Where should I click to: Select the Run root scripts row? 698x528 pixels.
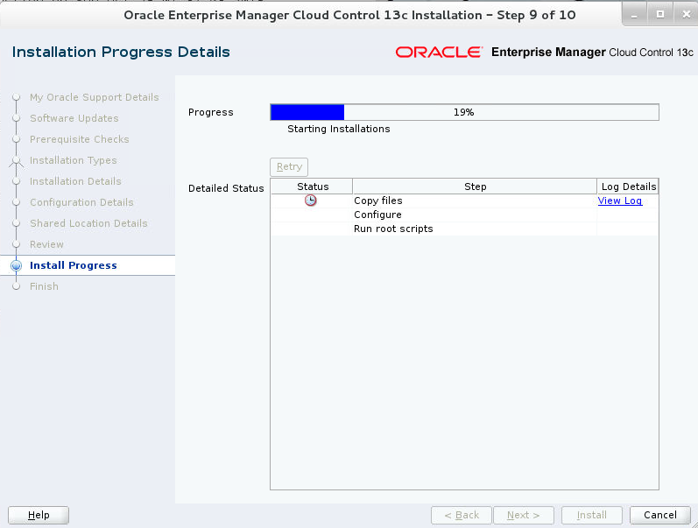[464, 229]
